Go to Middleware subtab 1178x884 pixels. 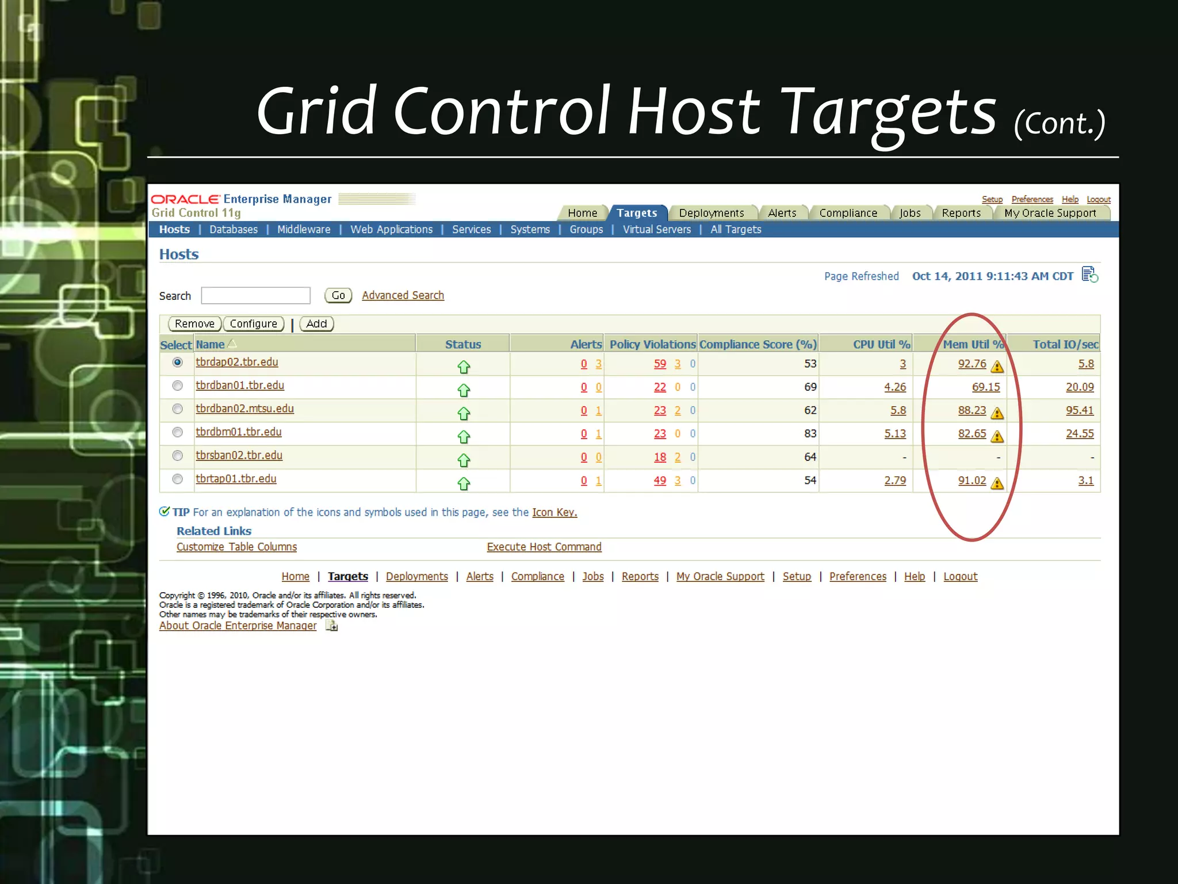point(304,229)
